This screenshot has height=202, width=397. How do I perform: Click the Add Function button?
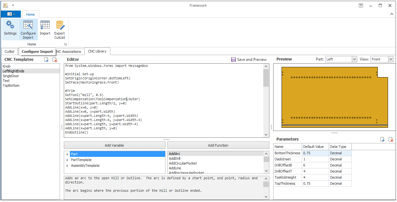218,145
